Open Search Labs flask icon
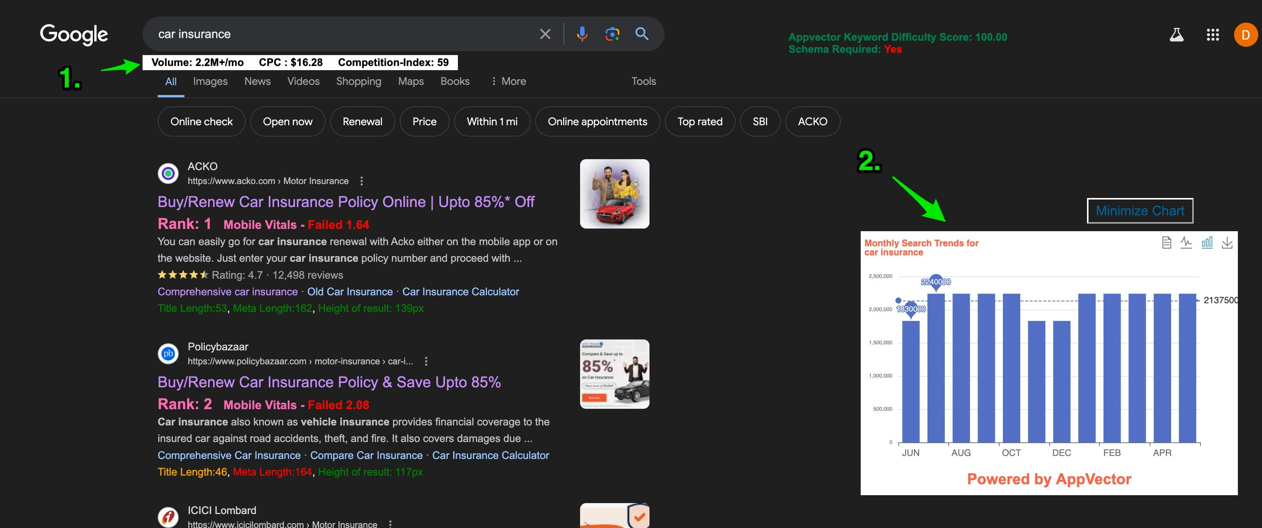 1176,35
